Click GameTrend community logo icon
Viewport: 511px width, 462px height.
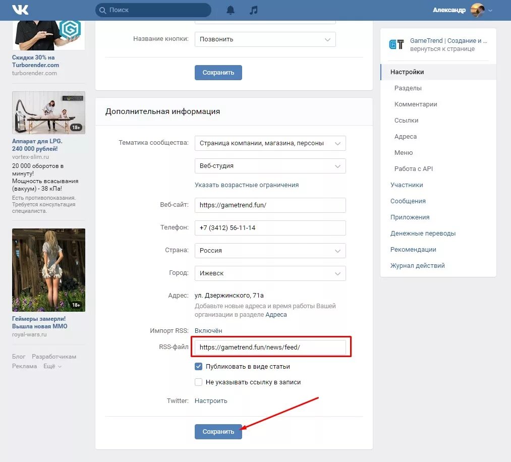click(396, 44)
